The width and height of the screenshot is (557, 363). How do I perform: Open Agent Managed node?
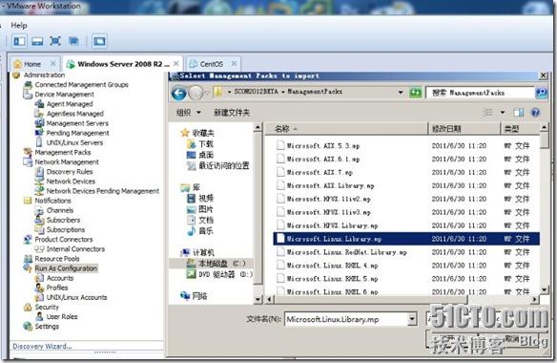pos(70,104)
